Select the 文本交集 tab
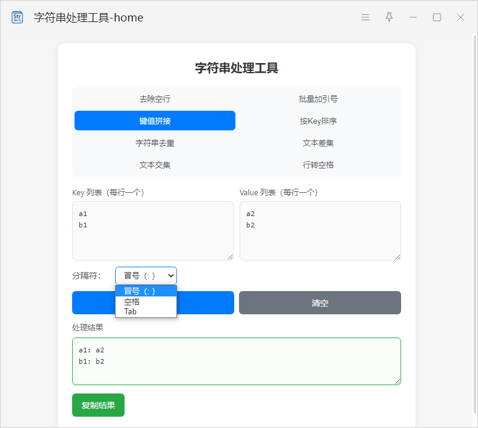 pos(155,165)
